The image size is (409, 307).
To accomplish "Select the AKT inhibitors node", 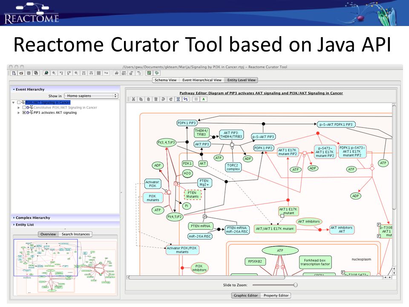I will [309, 221].
